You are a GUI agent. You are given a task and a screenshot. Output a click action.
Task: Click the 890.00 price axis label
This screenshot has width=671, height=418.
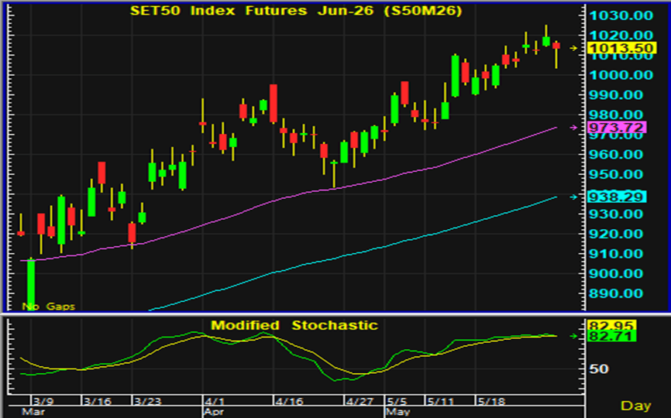pyautogui.click(x=616, y=293)
